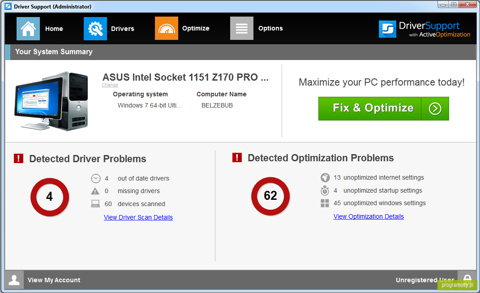The width and height of the screenshot is (480, 293).
Task: Switch to the Drivers tab label
Action: [x=123, y=29]
